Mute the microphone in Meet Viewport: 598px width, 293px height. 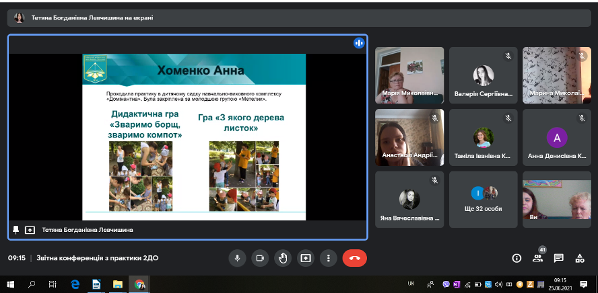(x=237, y=257)
